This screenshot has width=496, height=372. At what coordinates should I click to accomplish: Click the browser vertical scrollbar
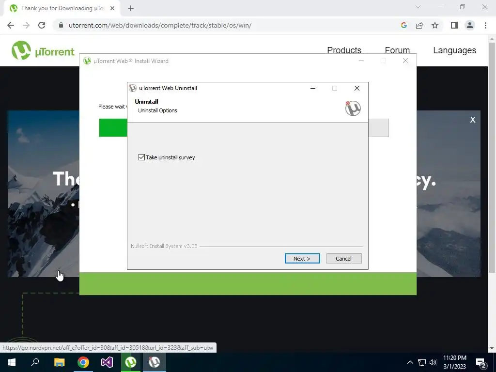492,157
